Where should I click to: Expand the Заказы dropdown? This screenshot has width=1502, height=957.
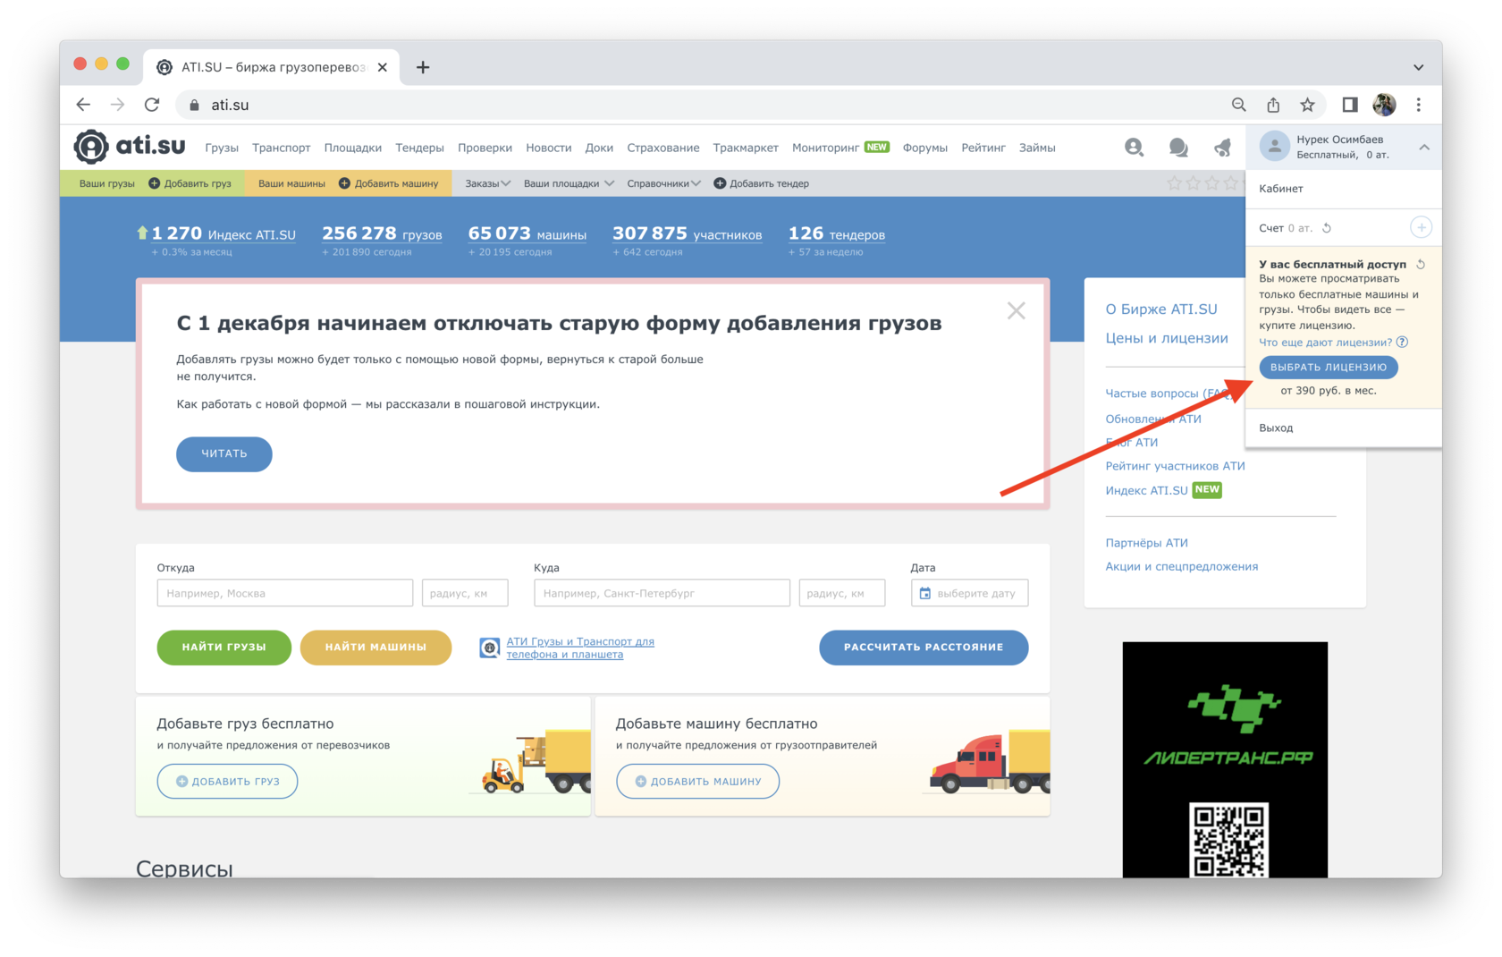coord(487,183)
